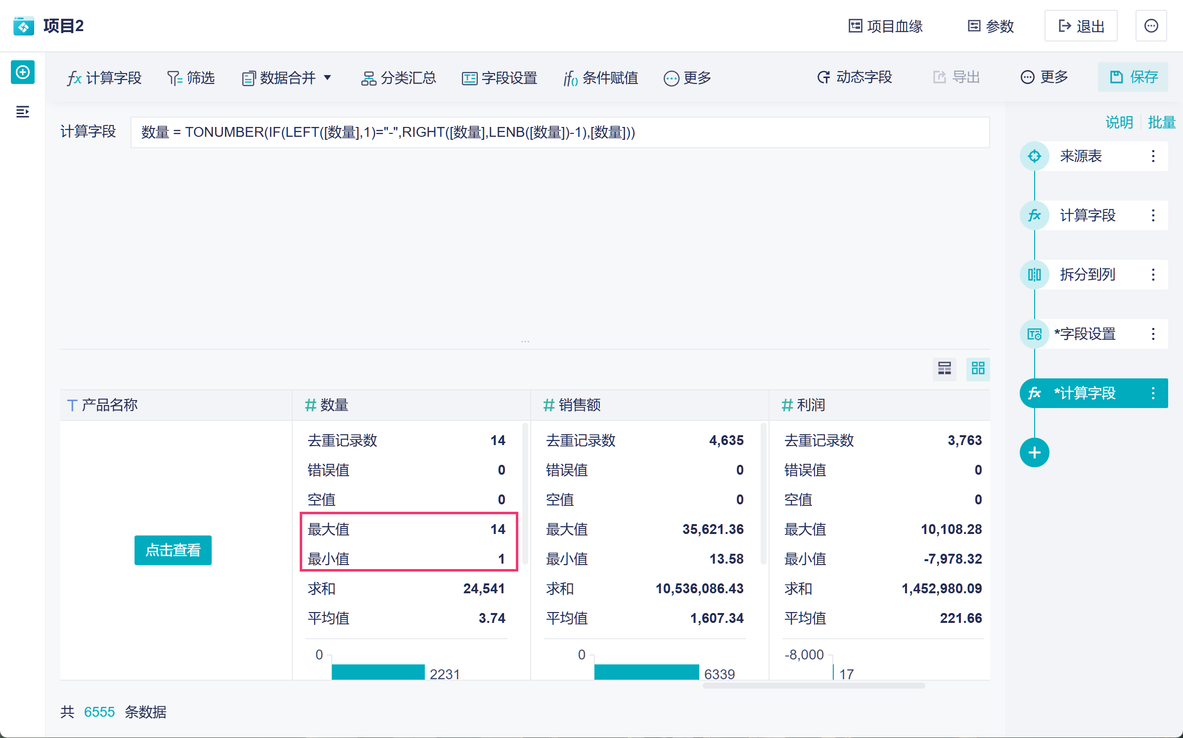Screen dimensions: 1183x738
Task: Select the 拆分到列 step icon
Action: 1034,275
